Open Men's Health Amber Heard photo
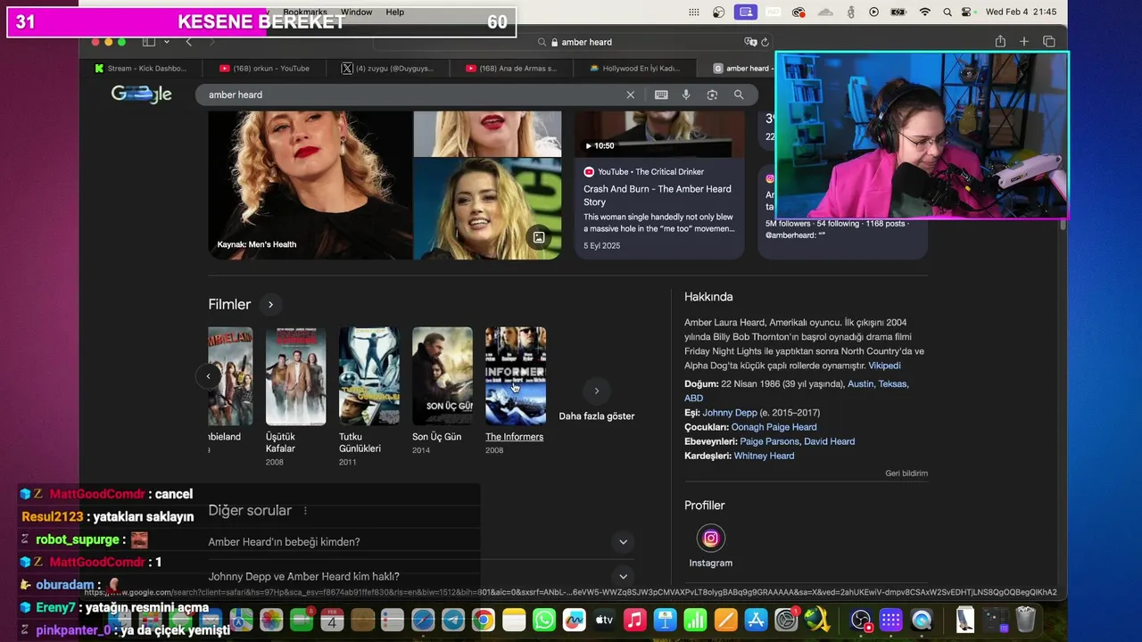Screen dimensions: 1142x642 [x=310, y=185]
